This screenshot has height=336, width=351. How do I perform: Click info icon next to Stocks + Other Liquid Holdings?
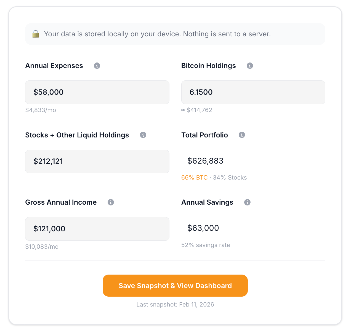coord(143,135)
